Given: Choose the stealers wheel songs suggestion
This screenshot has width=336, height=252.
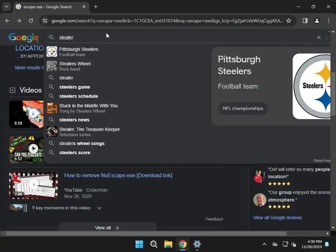Looking at the screenshot, I should pyautogui.click(x=126, y=144).
